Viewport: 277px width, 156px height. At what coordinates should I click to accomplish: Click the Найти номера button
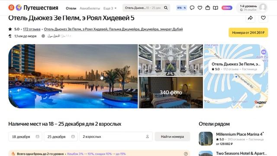[172, 136]
